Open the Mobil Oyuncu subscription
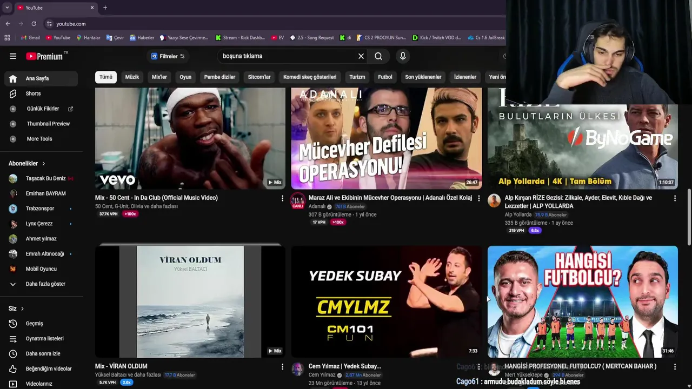This screenshot has width=692, height=389. tap(41, 269)
